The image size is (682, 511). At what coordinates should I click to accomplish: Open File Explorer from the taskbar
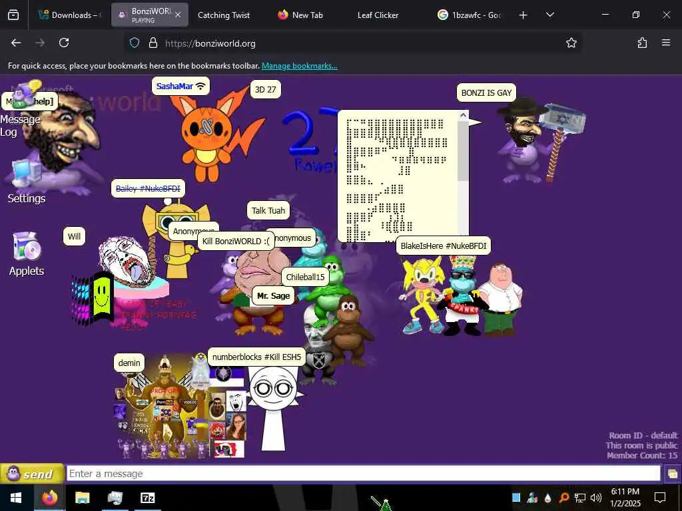click(82, 498)
